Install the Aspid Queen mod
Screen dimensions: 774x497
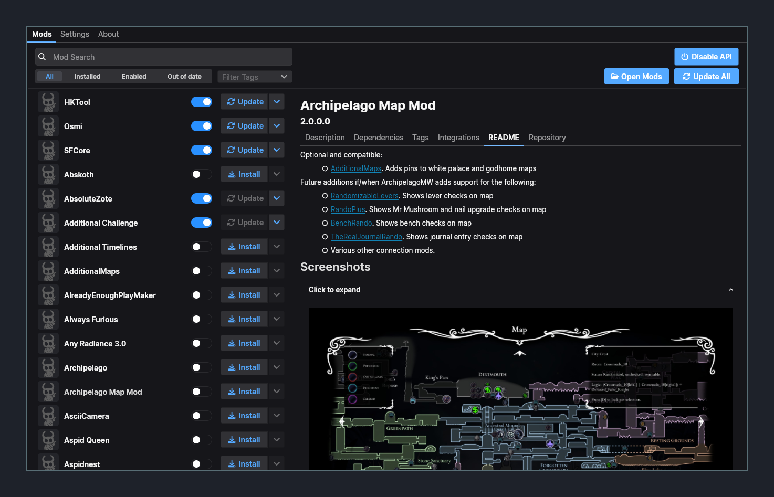[x=245, y=440]
